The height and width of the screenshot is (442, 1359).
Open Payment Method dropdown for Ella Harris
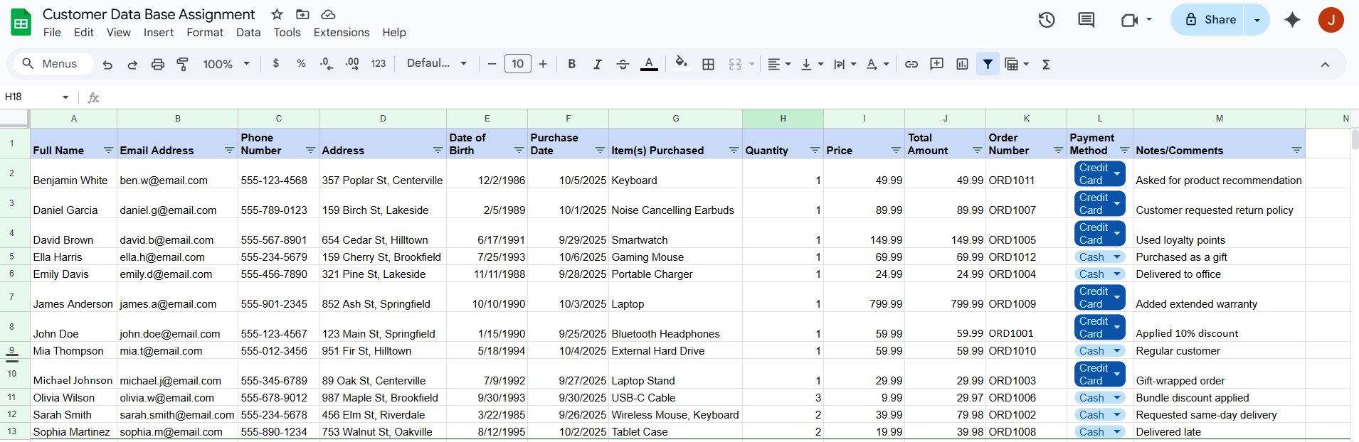(1116, 257)
